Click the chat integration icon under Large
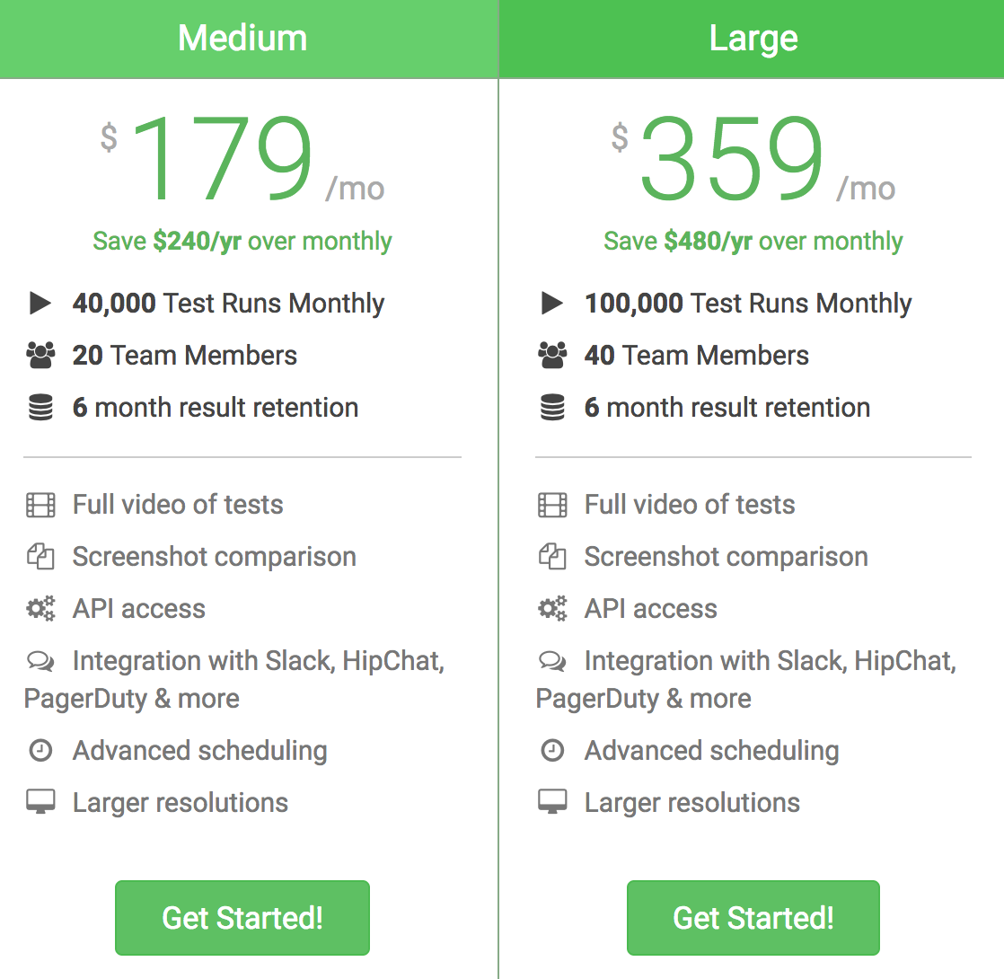Image resolution: width=1004 pixels, height=979 pixels. pos(552,662)
